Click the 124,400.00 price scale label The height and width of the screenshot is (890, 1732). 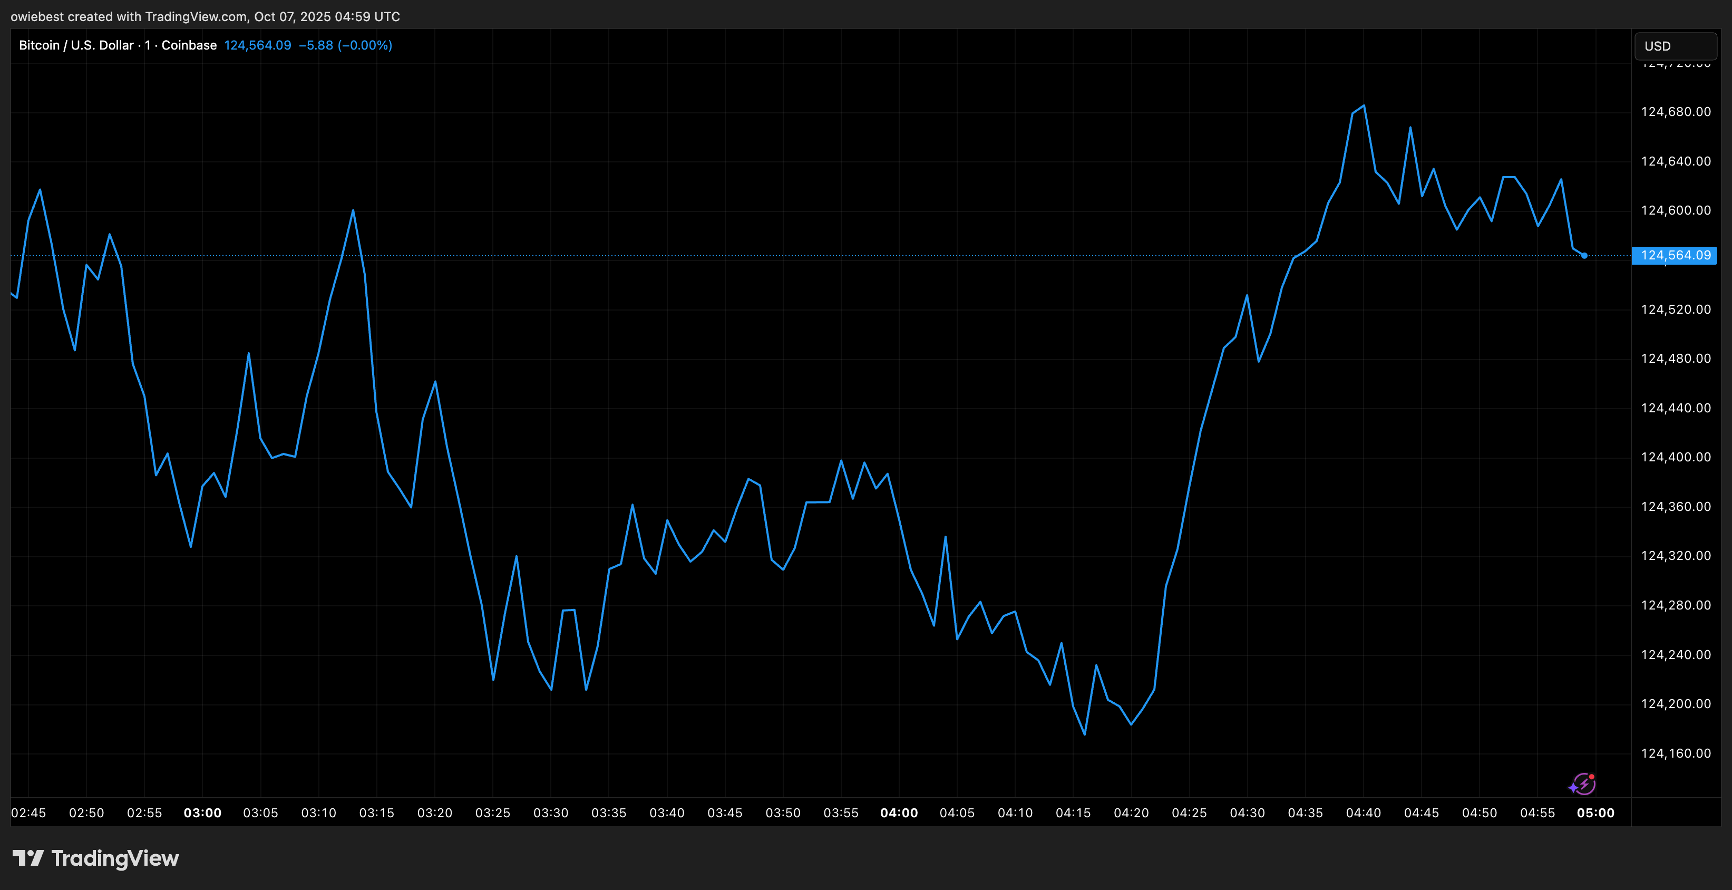click(x=1676, y=458)
